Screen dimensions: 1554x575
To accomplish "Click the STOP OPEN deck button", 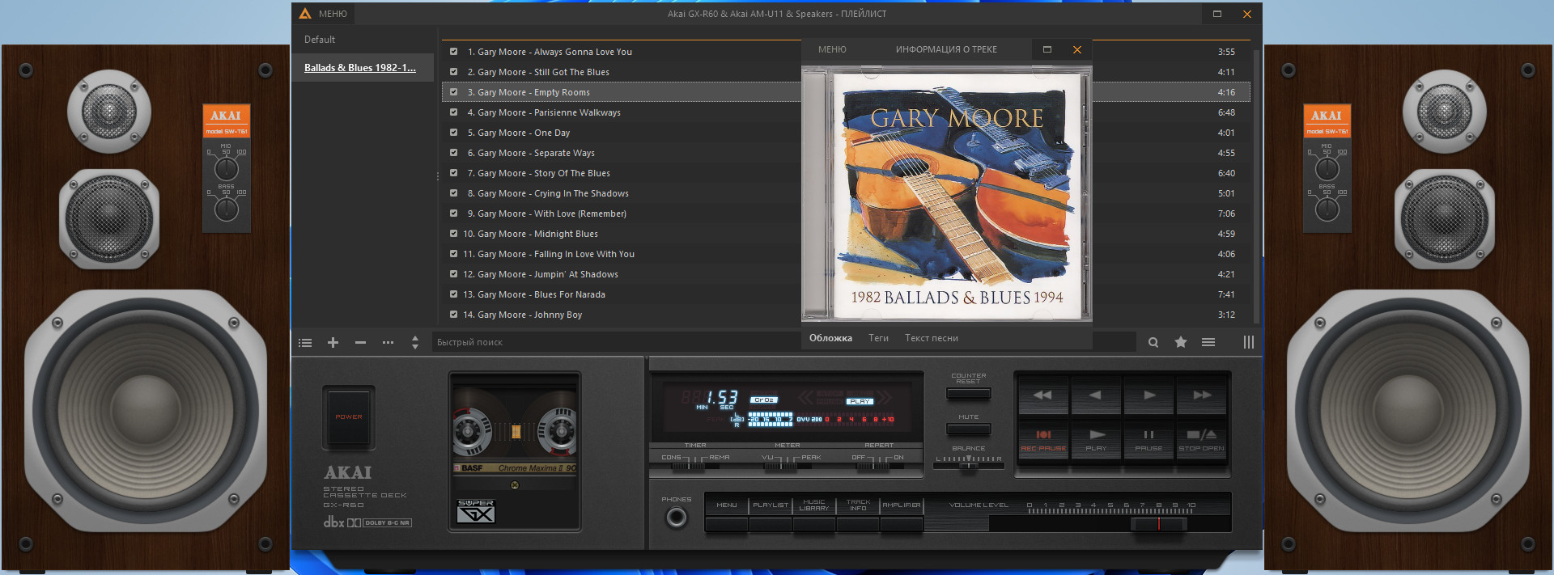I will tap(1201, 439).
